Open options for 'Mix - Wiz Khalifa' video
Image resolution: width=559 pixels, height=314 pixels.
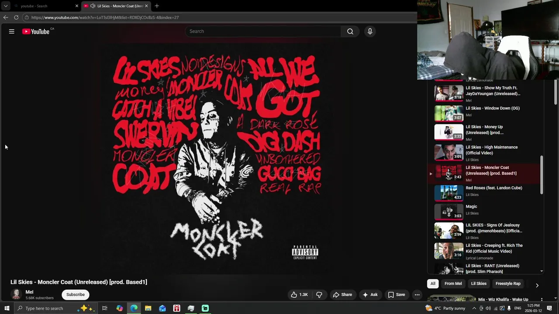[542, 300]
